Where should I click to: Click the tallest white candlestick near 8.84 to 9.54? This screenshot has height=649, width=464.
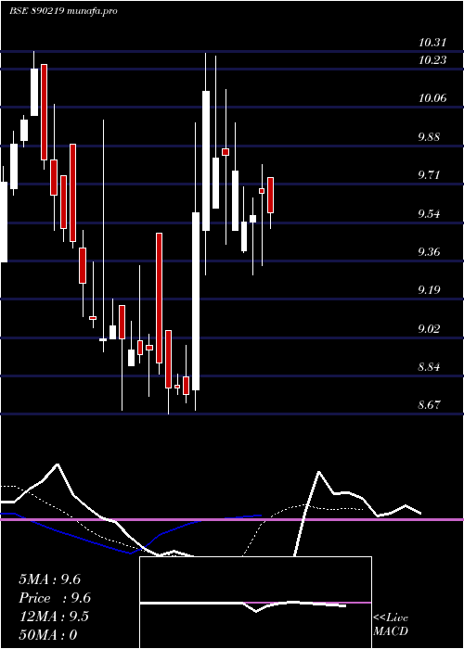pyautogui.click(x=196, y=301)
